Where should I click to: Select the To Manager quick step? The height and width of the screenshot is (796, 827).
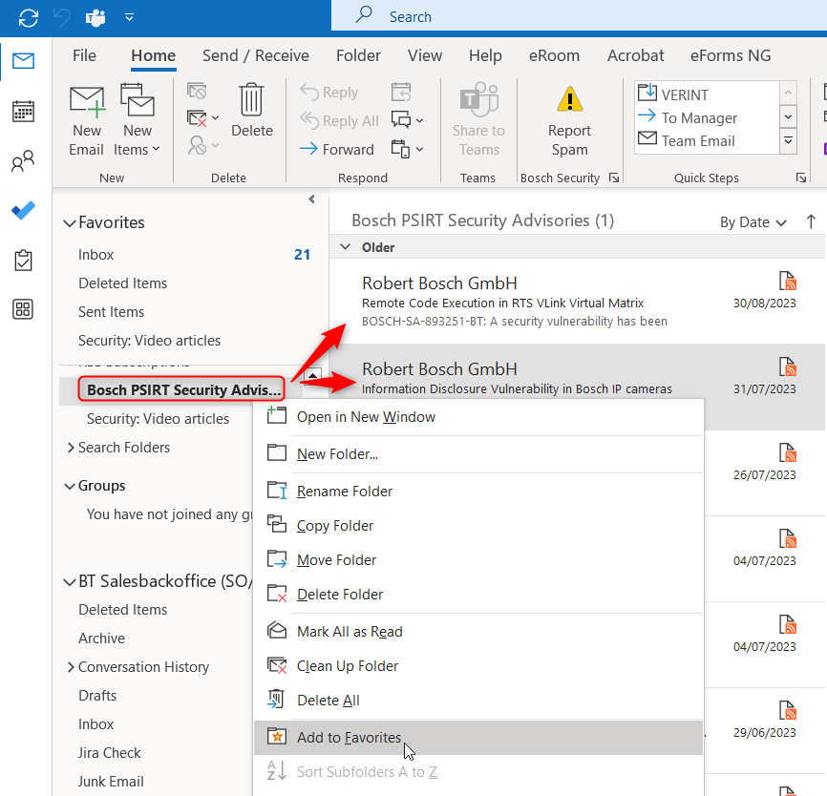699,117
